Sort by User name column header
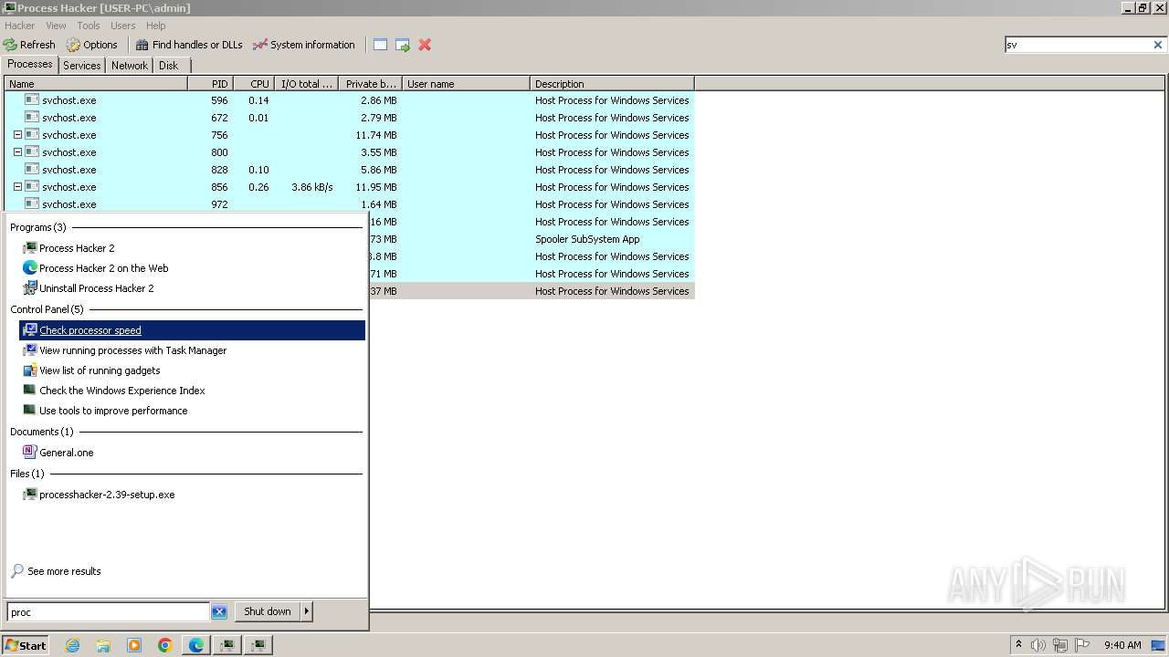The height and width of the screenshot is (657, 1169). [x=466, y=84]
